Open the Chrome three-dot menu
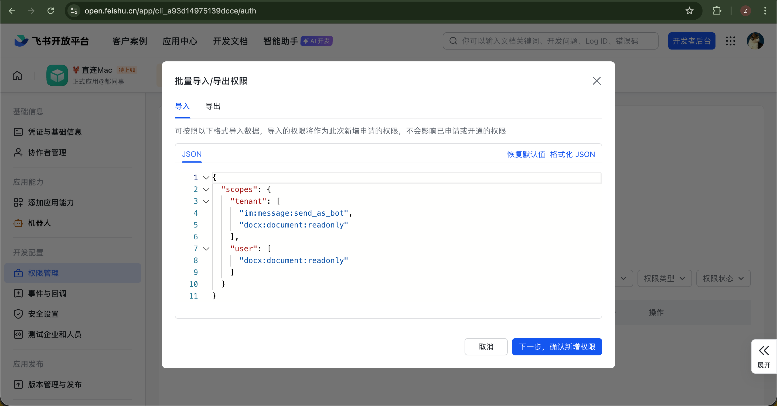Image resolution: width=777 pixels, height=406 pixels. pyautogui.click(x=765, y=11)
